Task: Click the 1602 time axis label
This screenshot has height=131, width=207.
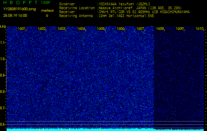Action: [x=41, y=28]
